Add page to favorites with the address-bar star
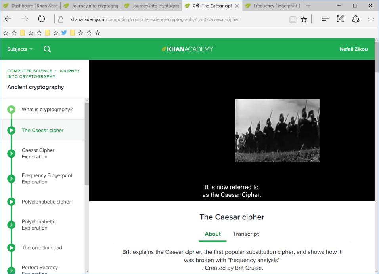The height and width of the screenshot is (274, 379). tap(304, 19)
